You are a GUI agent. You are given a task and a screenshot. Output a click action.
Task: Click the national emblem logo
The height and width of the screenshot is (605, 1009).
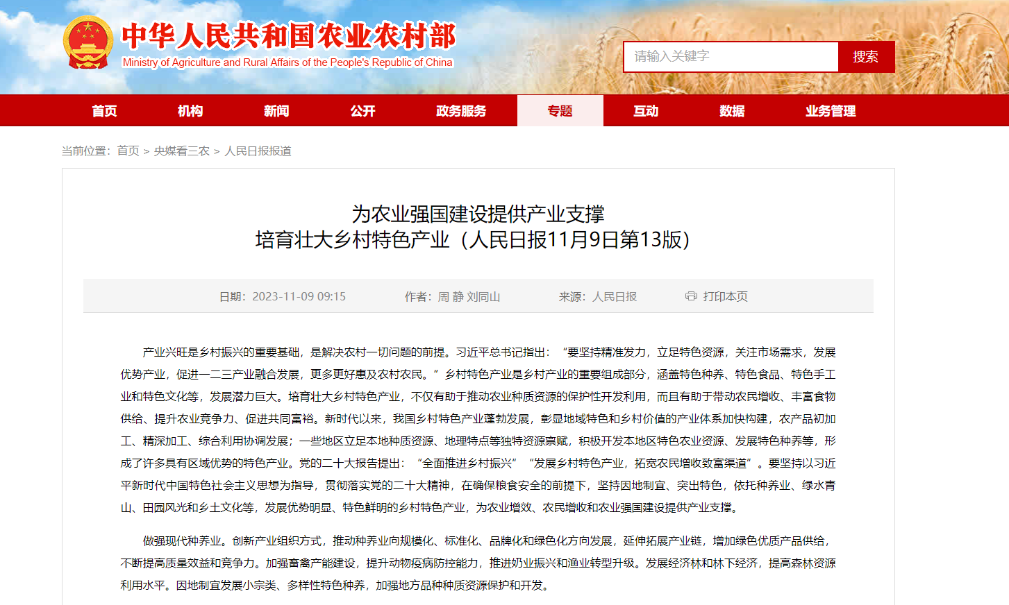click(87, 43)
